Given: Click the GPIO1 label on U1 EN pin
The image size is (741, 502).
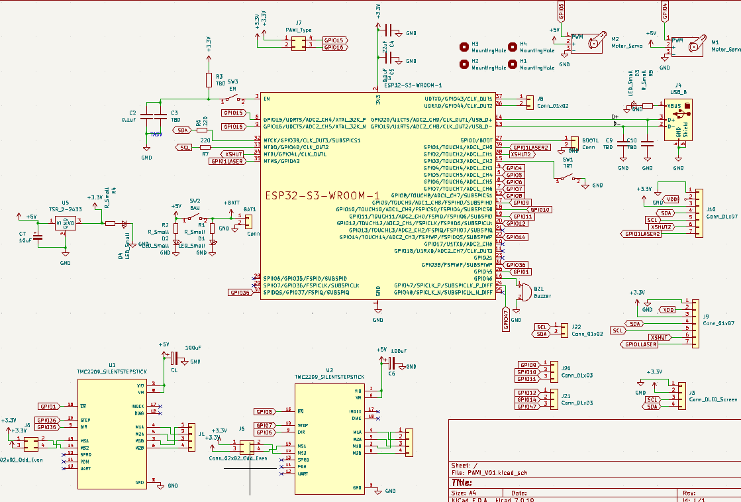Looking at the screenshot, I should (x=48, y=407).
